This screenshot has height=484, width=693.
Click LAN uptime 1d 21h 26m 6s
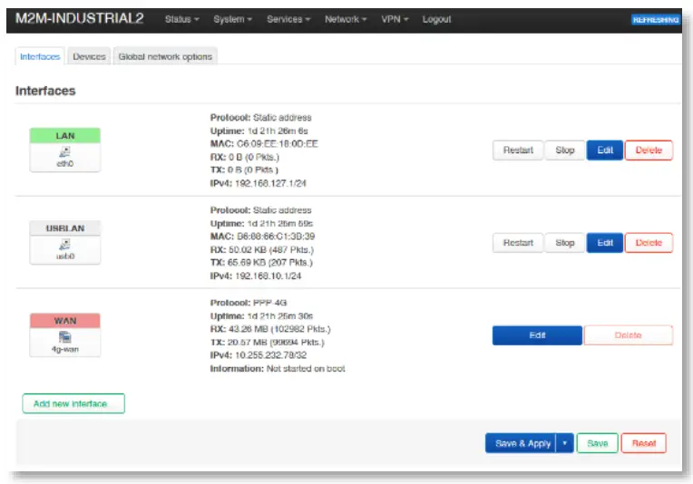point(278,131)
